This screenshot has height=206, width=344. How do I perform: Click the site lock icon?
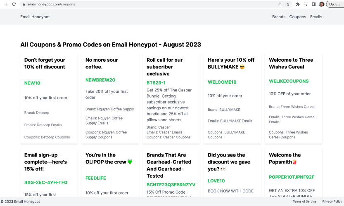coord(24,4)
